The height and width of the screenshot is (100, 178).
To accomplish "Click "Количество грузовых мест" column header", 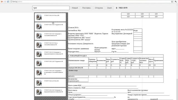I will pos(144,61).
